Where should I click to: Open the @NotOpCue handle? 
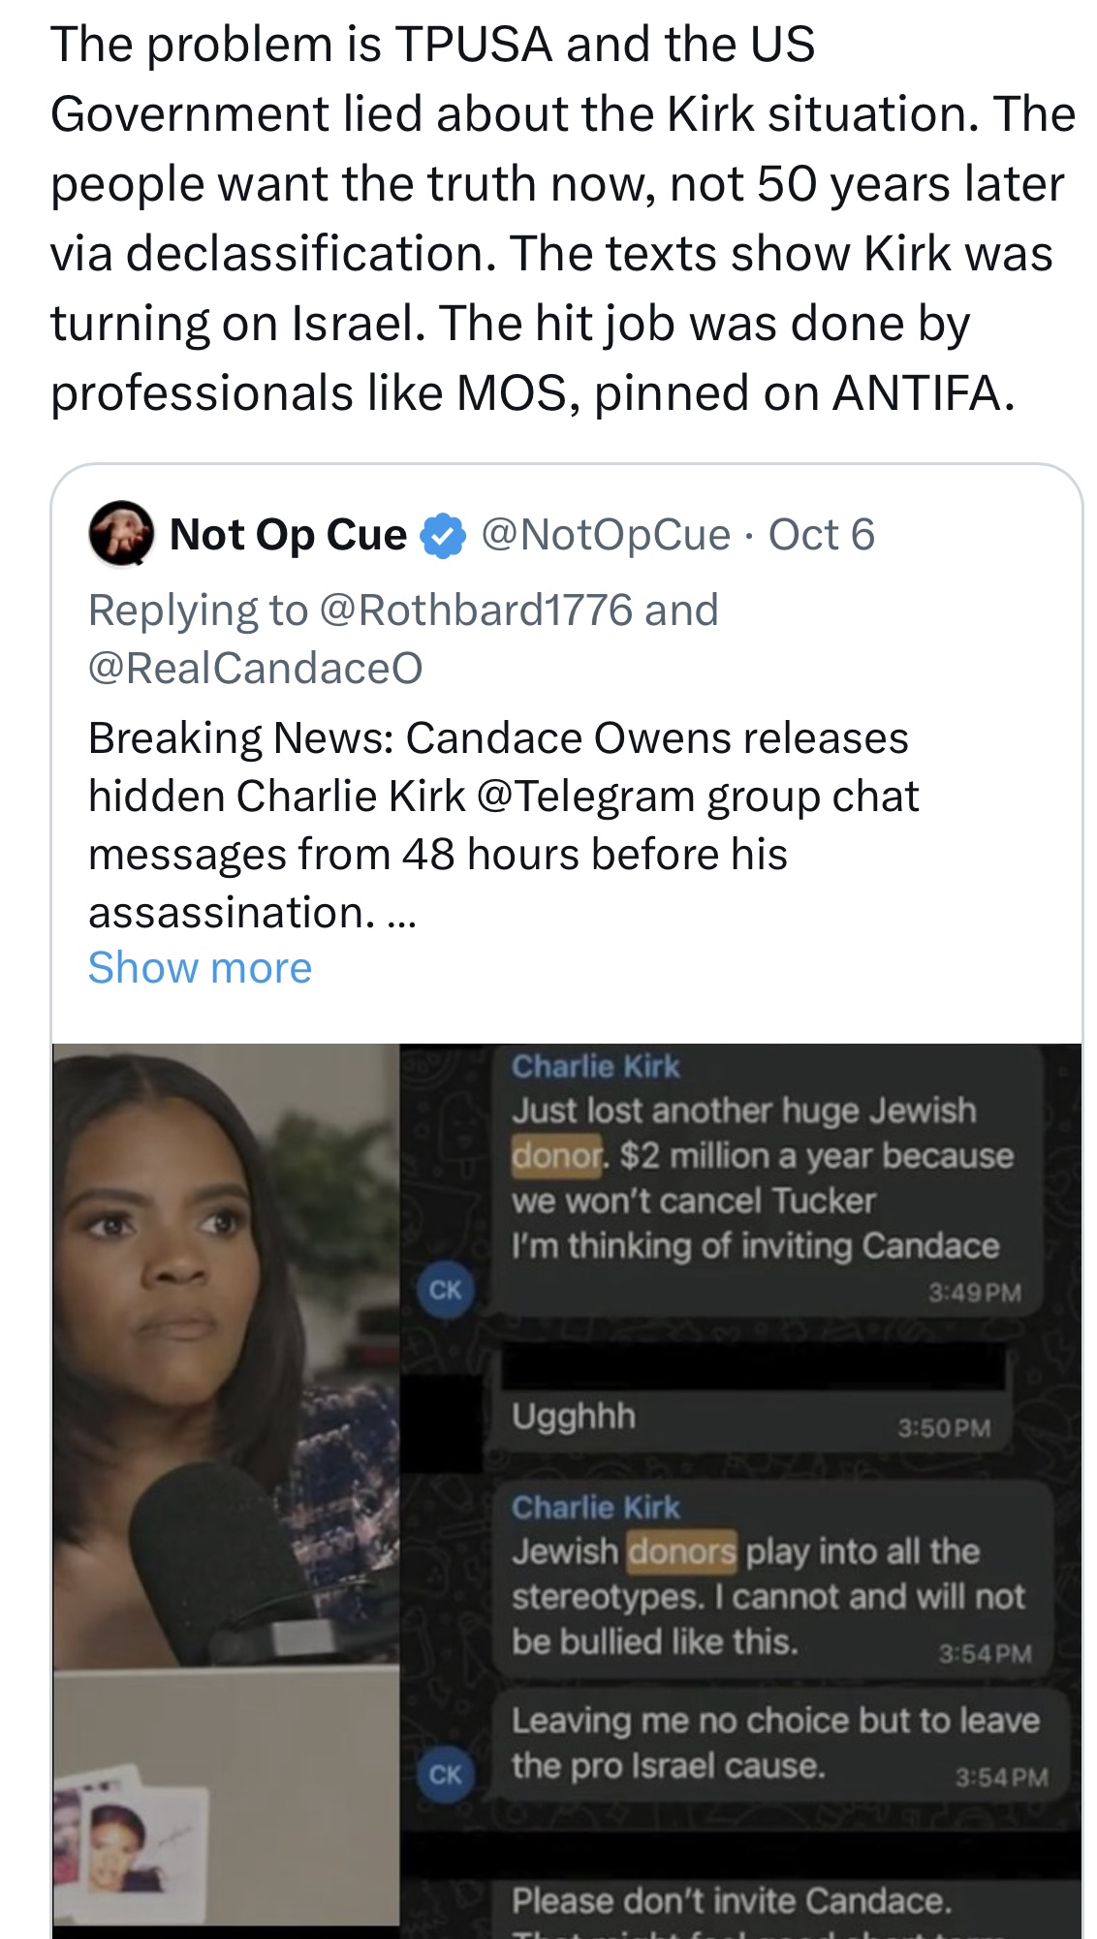(x=606, y=535)
